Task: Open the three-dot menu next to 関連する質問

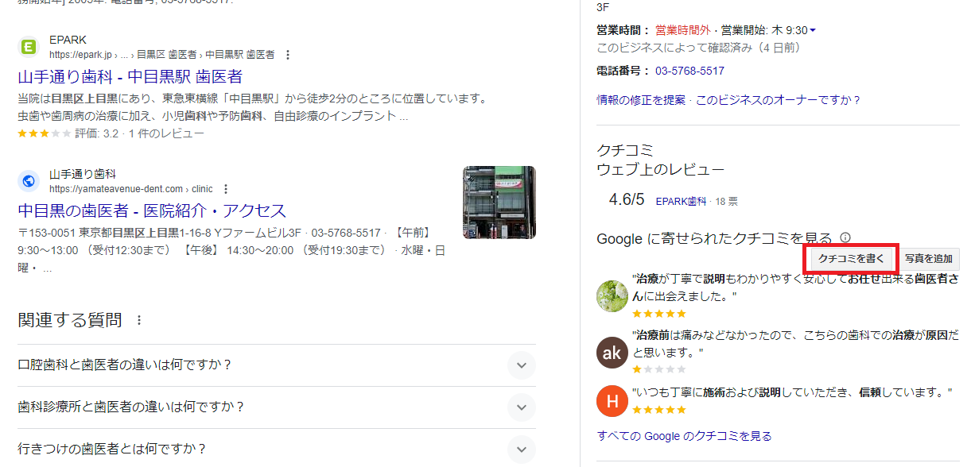Action: tap(139, 319)
